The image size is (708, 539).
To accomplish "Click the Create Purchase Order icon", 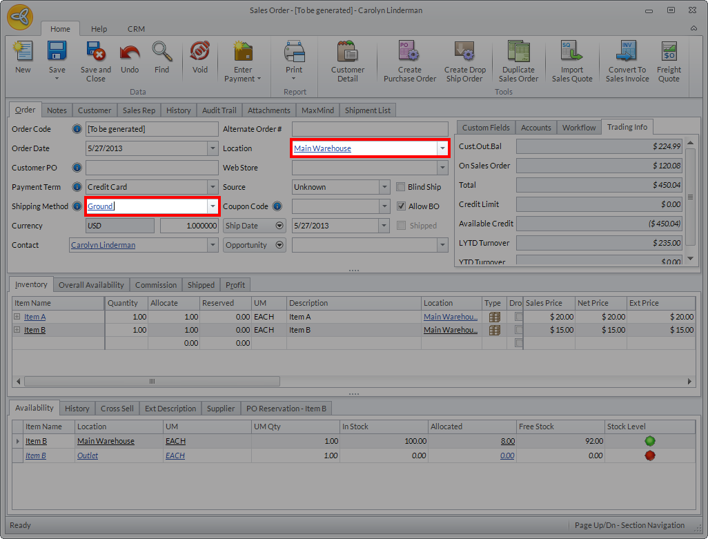I will point(409,52).
